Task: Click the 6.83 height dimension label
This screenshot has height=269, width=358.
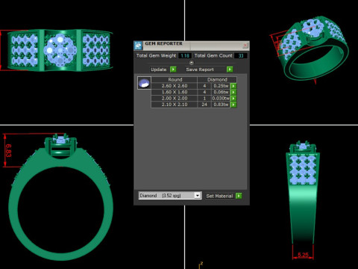Action: coord(8,150)
